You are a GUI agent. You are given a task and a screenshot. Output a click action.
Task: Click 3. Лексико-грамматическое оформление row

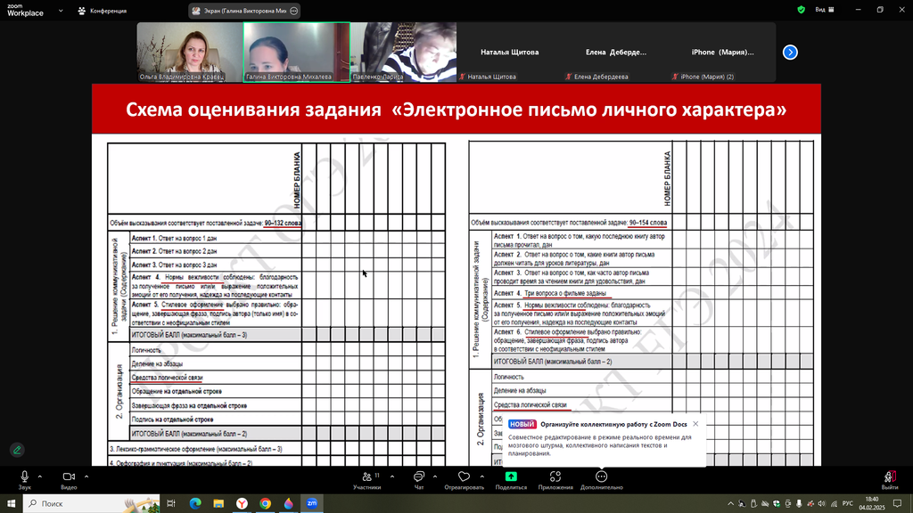coord(204,449)
